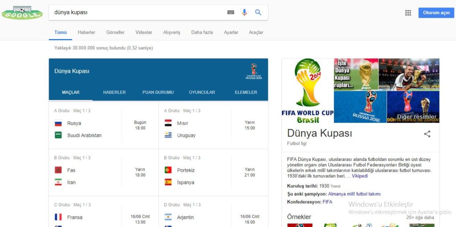Switch to Alışveriş search tab

(x=171, y=32)
